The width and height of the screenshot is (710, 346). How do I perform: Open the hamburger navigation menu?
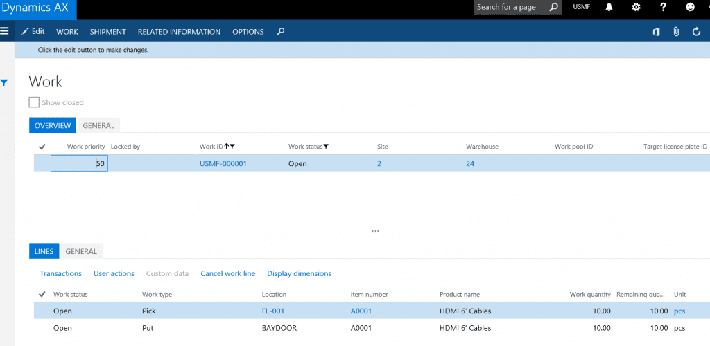tap(5, 31)
